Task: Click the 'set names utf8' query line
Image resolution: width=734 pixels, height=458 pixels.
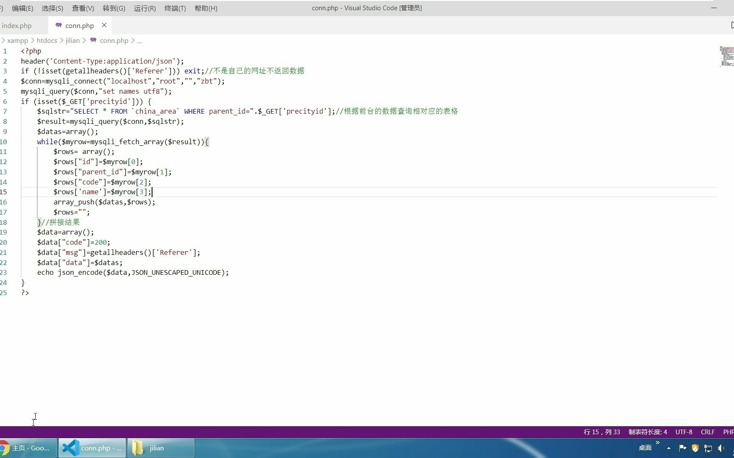Action: tap(96, 91)
